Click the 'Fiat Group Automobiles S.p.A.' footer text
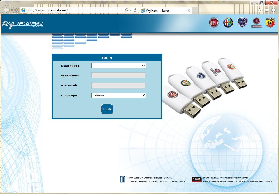 click(150, 178)
